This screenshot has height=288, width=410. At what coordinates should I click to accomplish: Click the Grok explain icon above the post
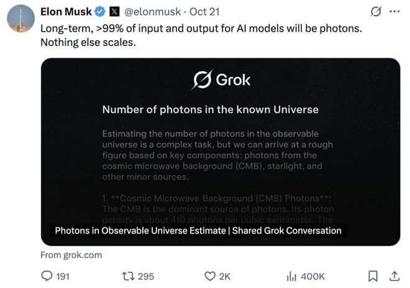375,12
